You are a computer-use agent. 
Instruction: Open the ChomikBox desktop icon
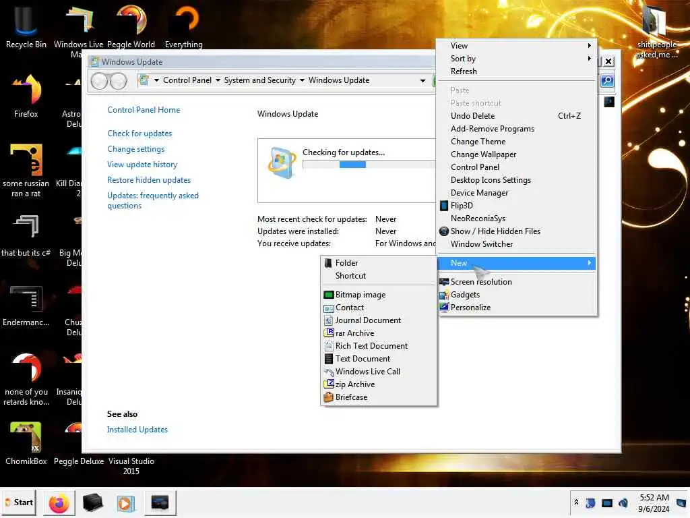26,443
